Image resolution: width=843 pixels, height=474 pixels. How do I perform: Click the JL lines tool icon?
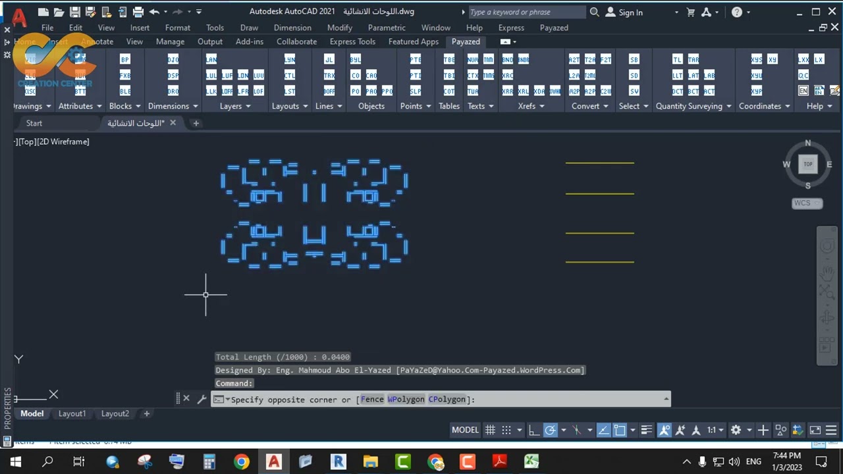tap(329, 59)
